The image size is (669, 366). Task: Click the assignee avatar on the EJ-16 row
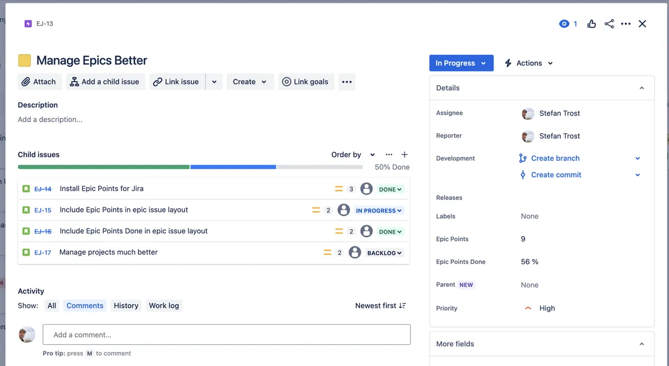[x=366, y=231]
